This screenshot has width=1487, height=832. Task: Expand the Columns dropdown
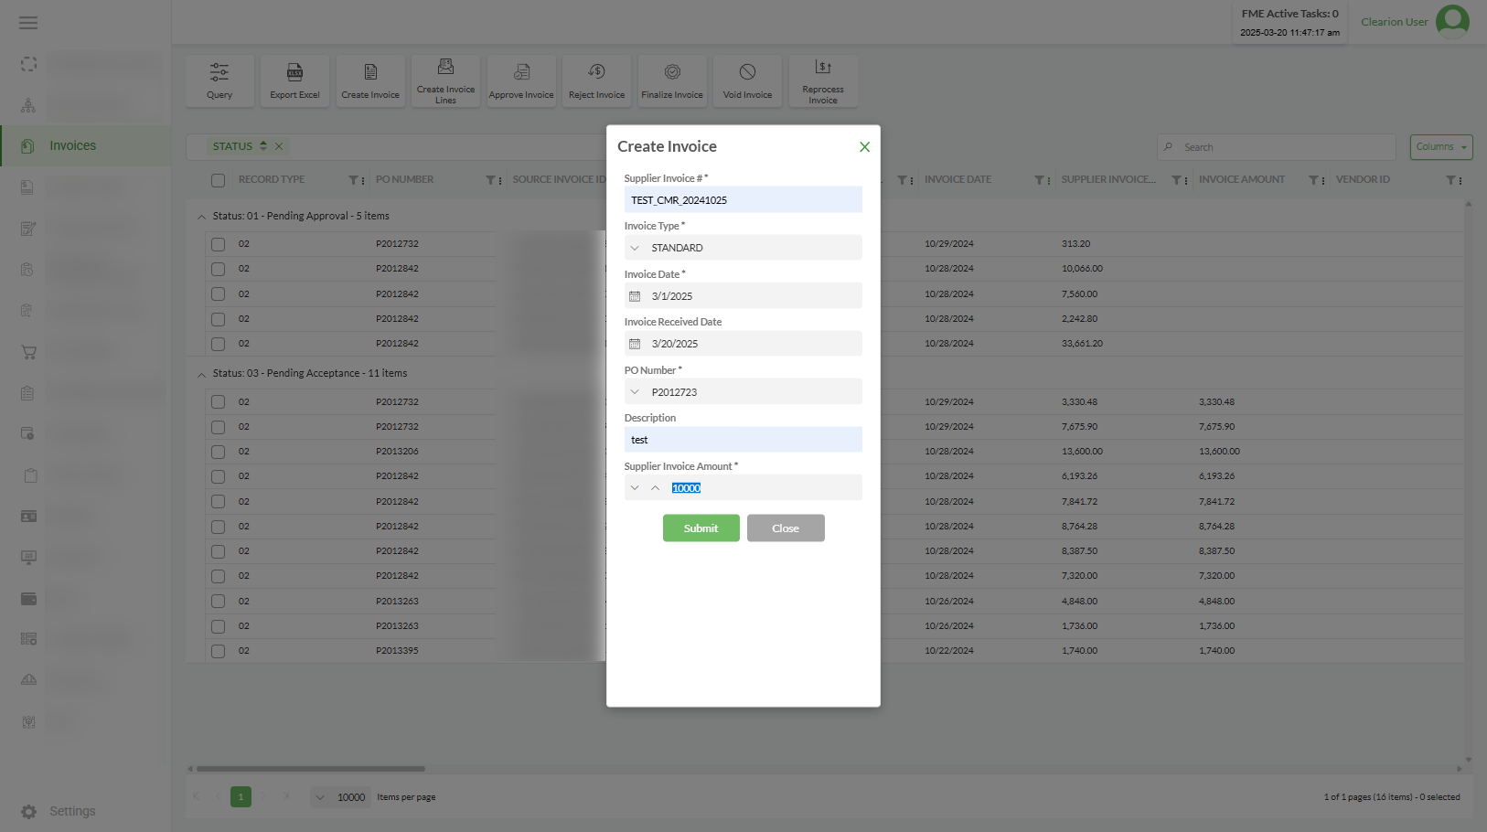[1440, 146]
